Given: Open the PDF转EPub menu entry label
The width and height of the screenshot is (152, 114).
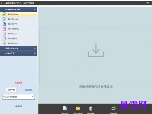Looking at the screenshot, I should (x=13, y=43).
